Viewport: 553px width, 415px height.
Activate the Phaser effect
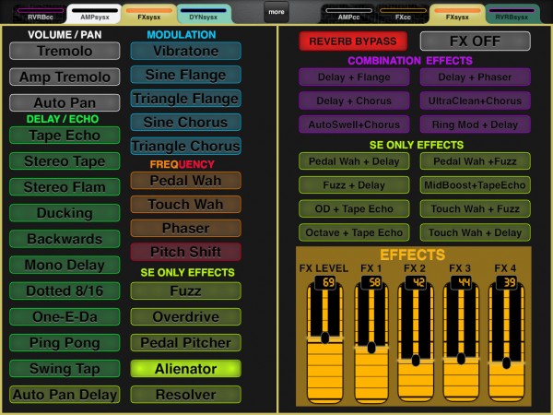tap(186, 228)
